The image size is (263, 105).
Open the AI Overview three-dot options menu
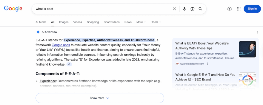257,32
